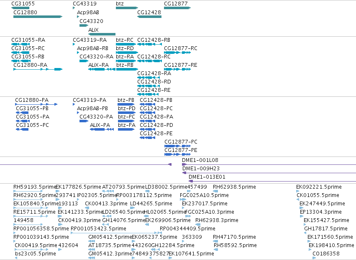Click EST AT20793.5prime
The image size is (356, 260).
[x=123, y=187]
